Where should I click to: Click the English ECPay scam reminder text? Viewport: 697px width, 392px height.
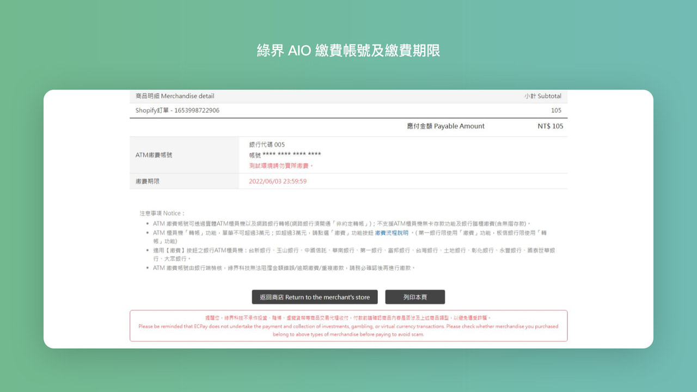point(348,330)
